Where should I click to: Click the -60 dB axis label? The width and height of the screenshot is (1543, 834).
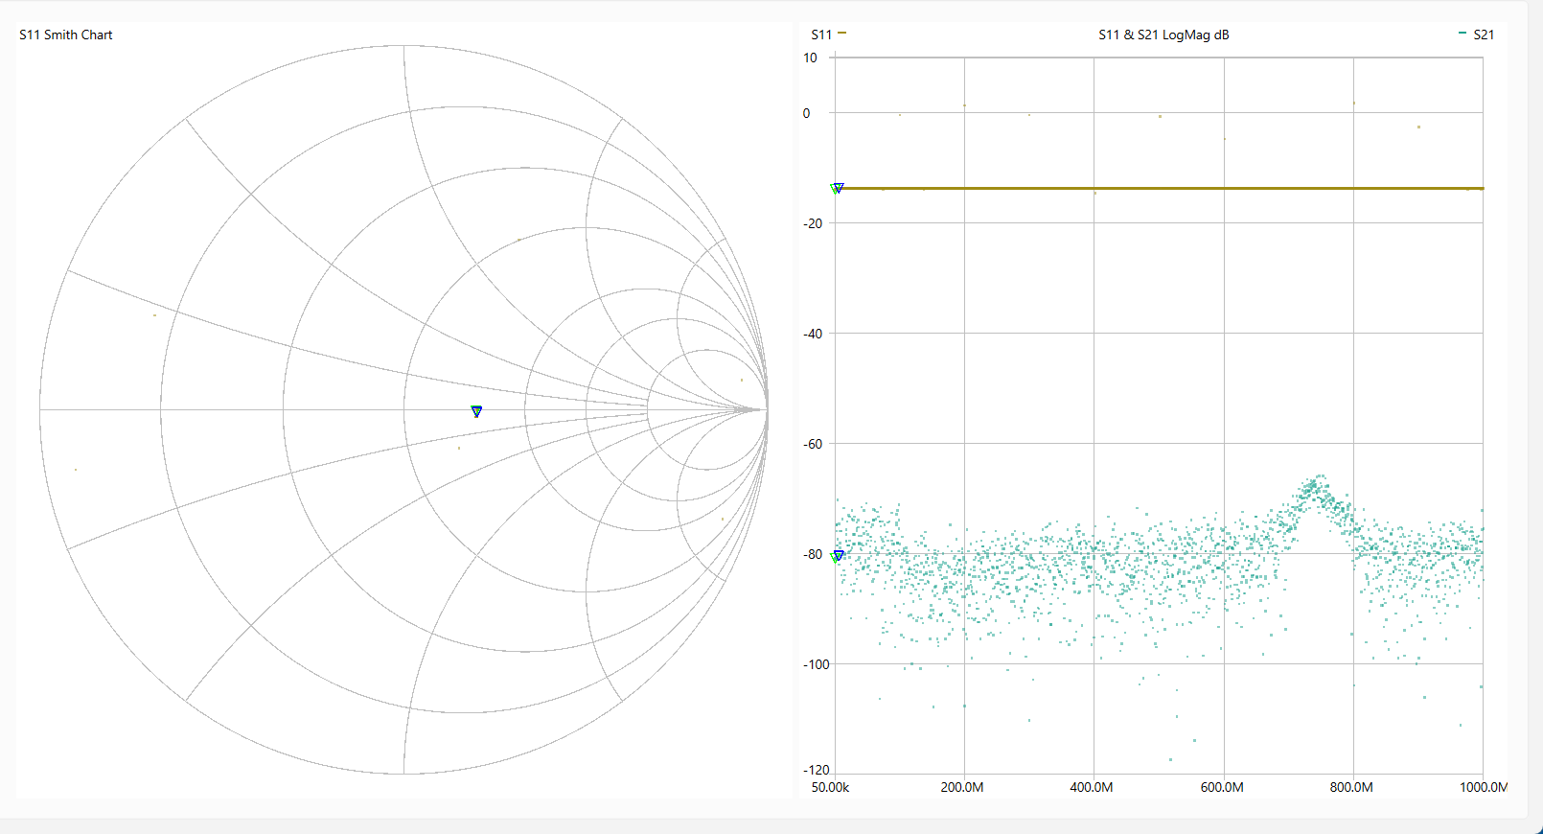tap(813, 444)
